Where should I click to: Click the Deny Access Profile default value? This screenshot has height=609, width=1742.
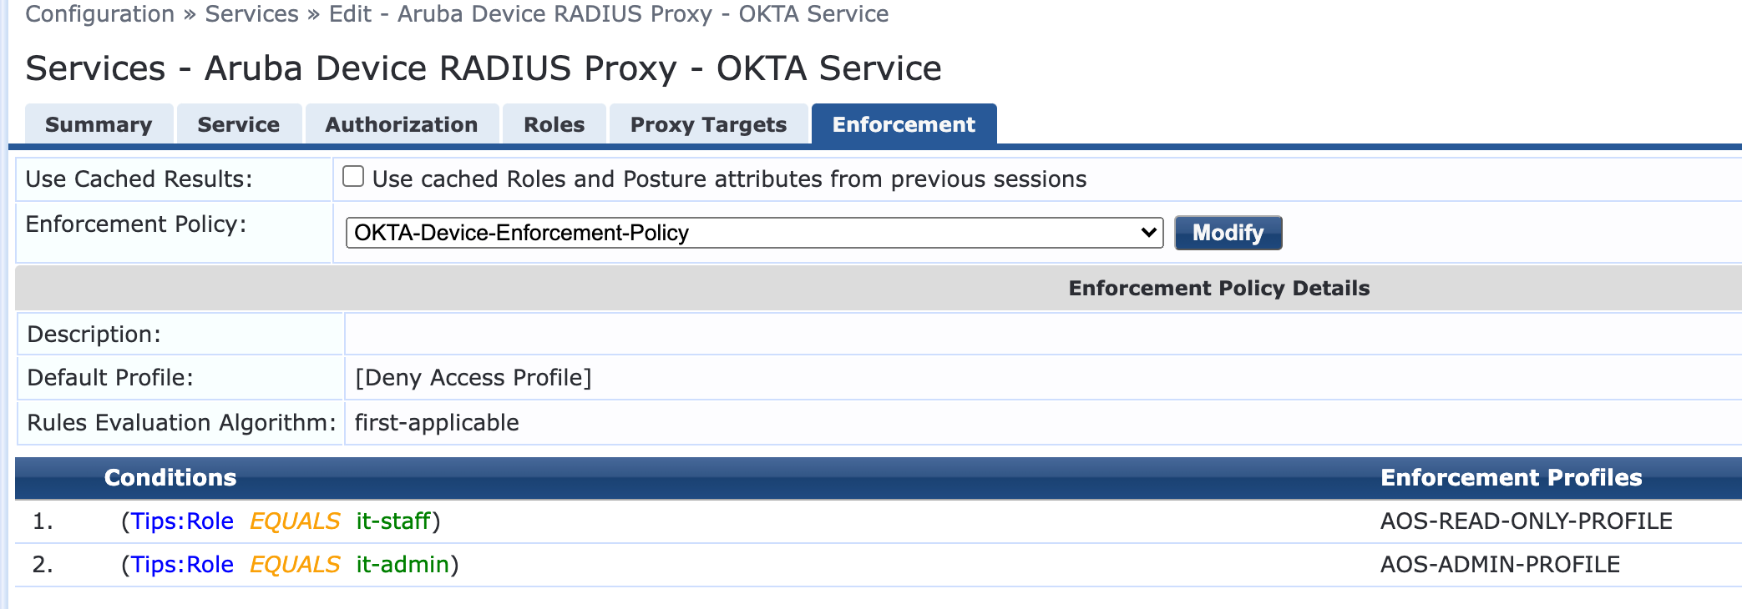pos(473,378)
